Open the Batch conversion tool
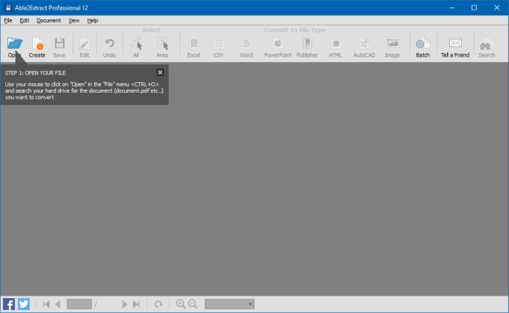Viewport: 509px width, 313px height. click(423, 43)
